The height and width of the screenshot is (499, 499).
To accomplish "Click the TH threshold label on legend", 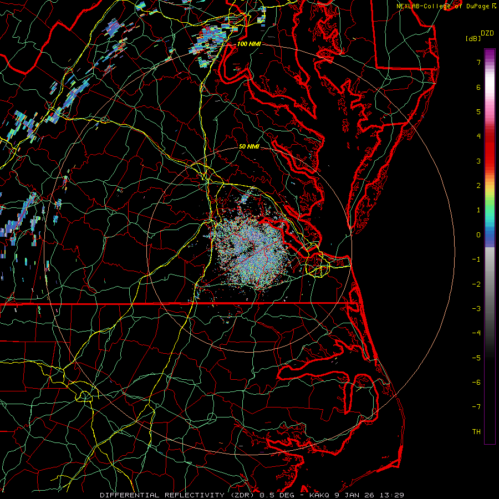I will click(476, 432).
